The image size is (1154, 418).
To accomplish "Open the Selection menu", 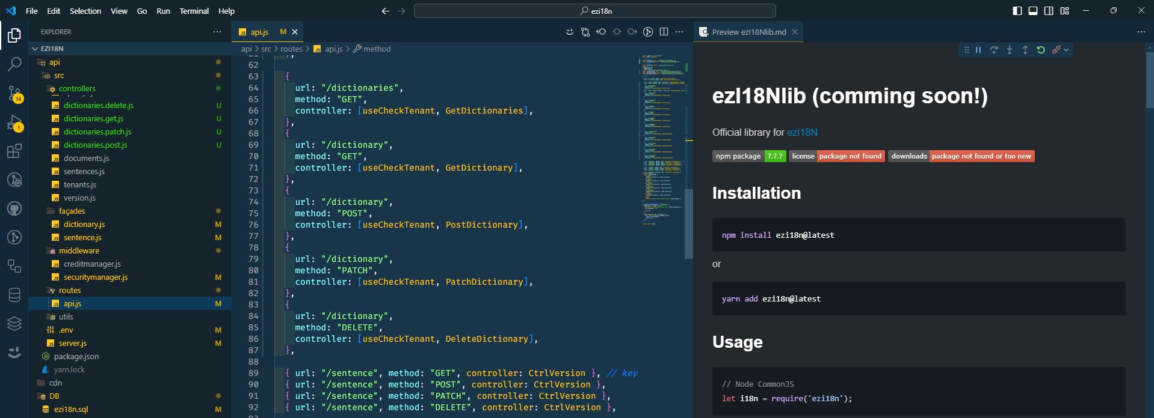I will 85,11.
